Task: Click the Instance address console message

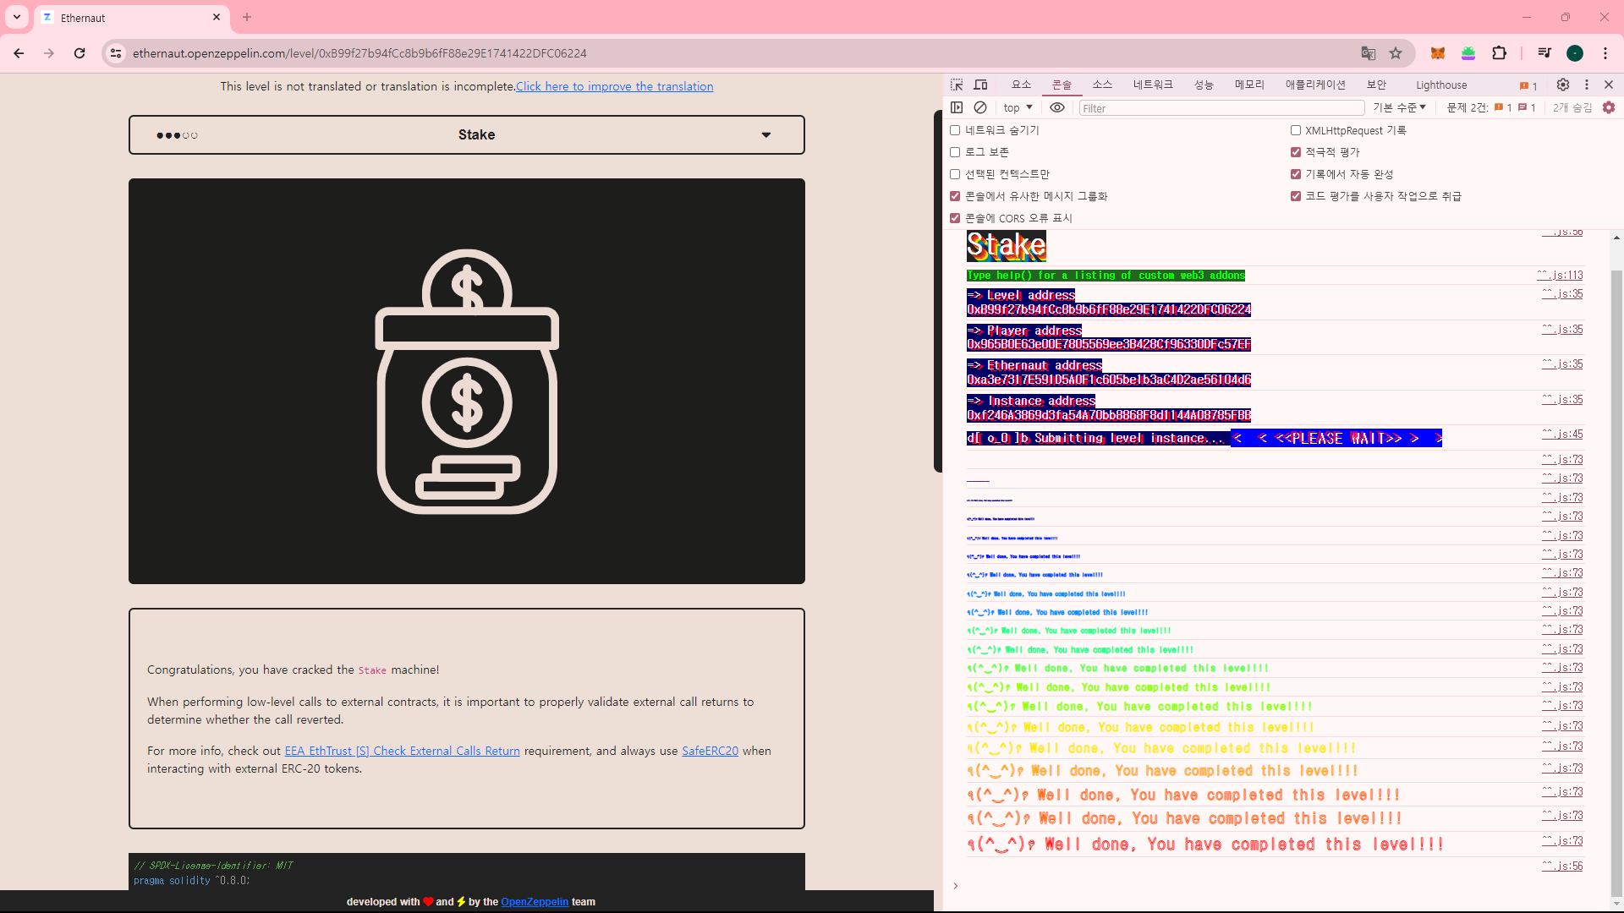Action: [x=1109, y=407]
